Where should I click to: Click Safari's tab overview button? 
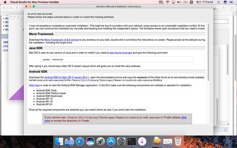pos(232,8)
